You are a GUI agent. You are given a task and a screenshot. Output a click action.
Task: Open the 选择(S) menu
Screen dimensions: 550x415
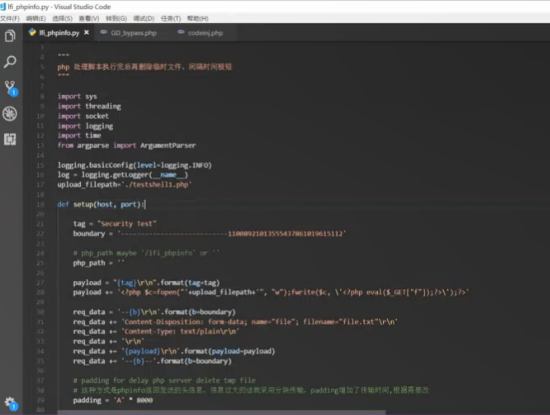62,19
